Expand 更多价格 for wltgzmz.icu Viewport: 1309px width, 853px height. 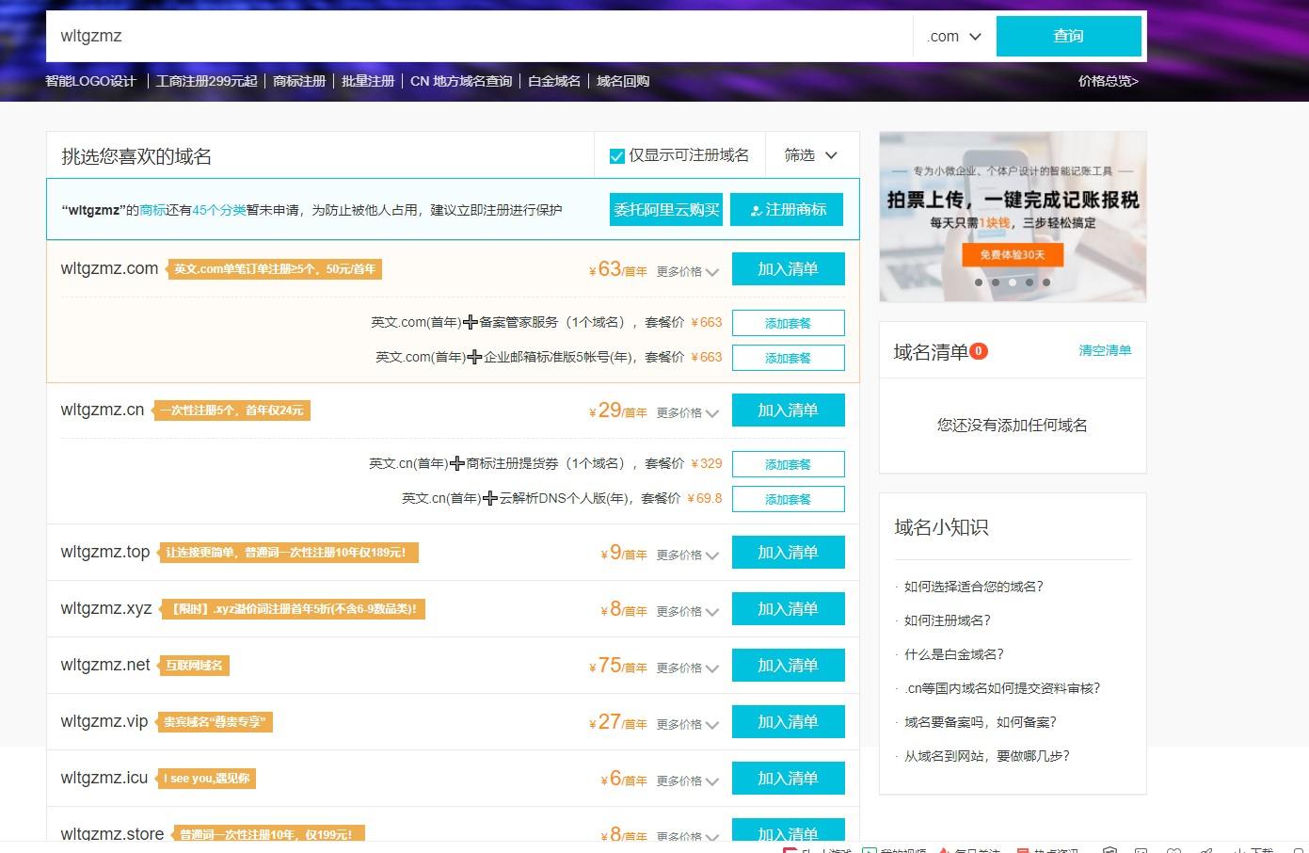pos(688,781)
